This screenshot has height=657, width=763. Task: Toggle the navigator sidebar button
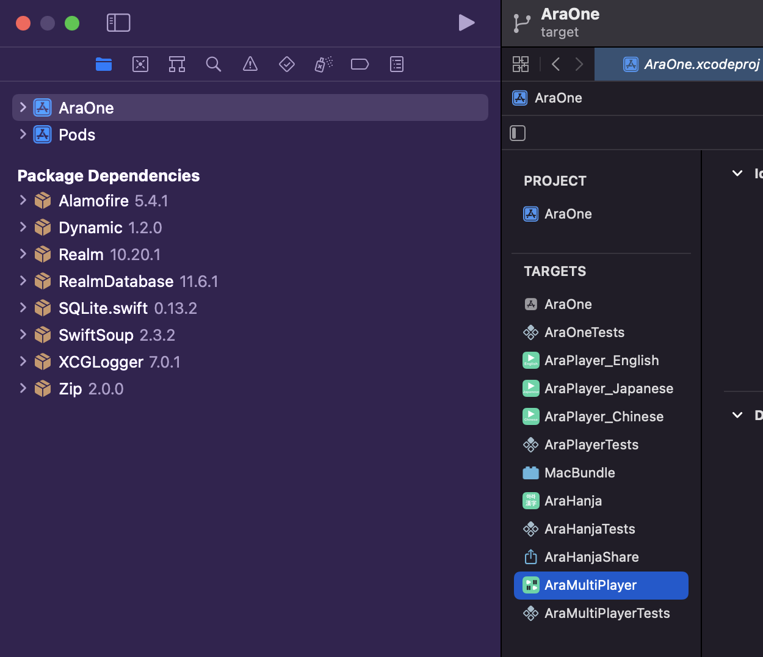[118, 23]
